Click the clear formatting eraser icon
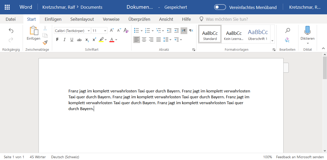This screenshot has height=160, width=327. click(x=126, y=30)
